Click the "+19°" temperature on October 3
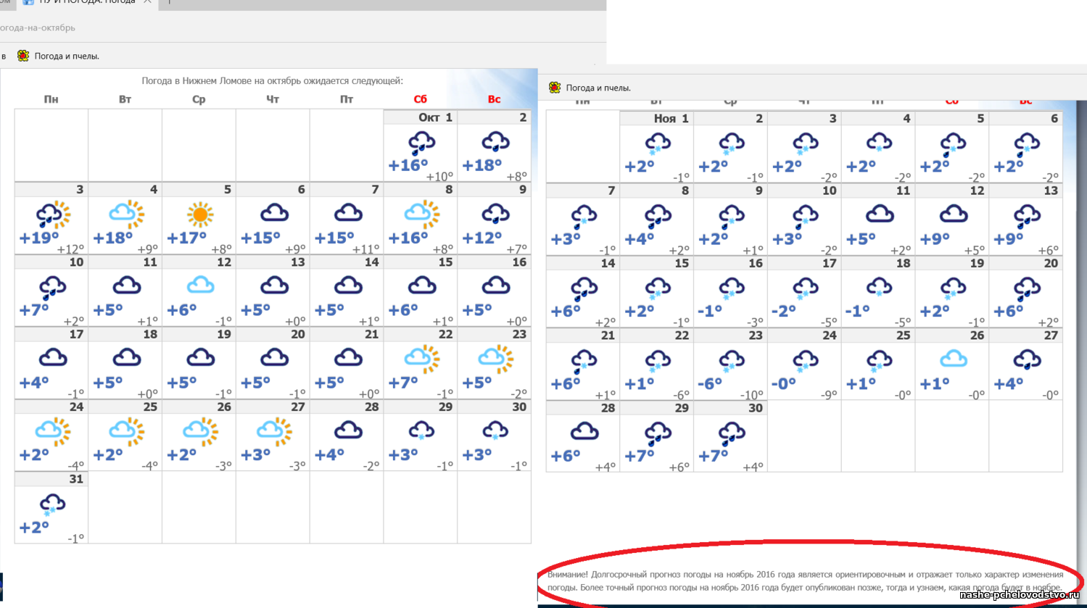 click(39, 238)
